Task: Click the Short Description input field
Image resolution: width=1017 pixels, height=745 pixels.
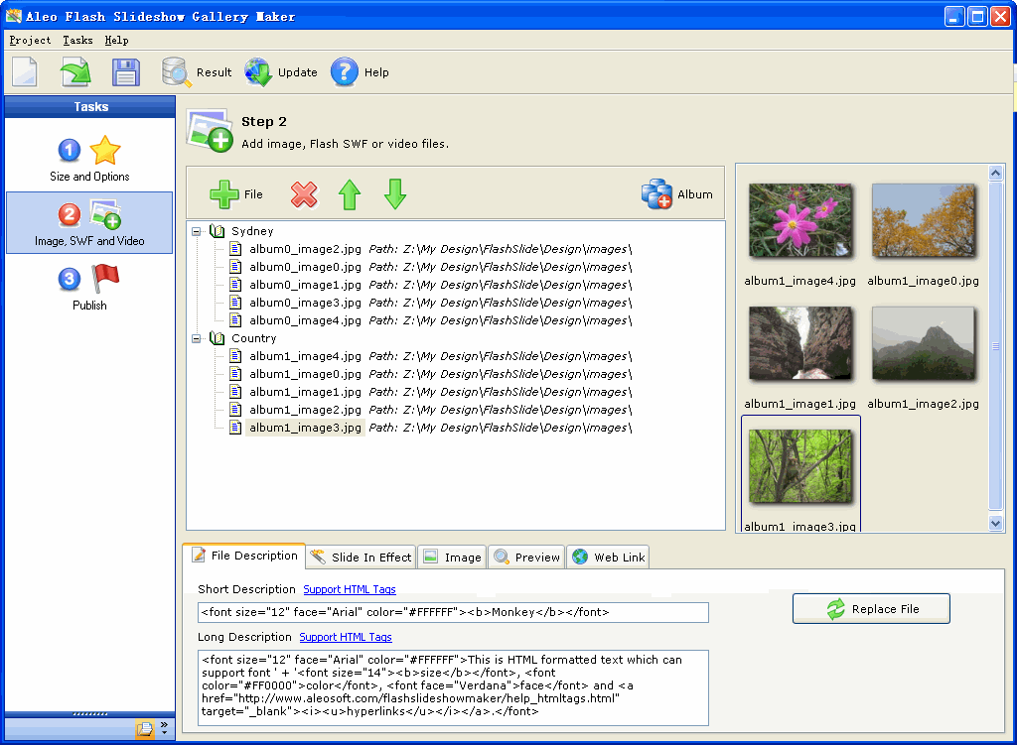Action: click(x=453, y=612)
